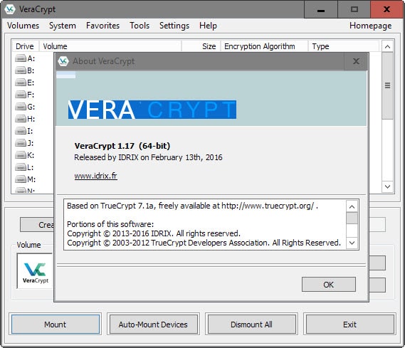Select drive L: in the drive list

pyautogui.click(x=25, y=167)
